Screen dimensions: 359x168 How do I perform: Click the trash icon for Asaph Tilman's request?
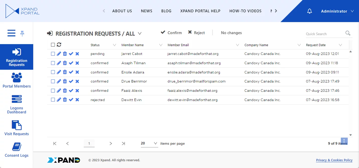click(x=65, y=63)
